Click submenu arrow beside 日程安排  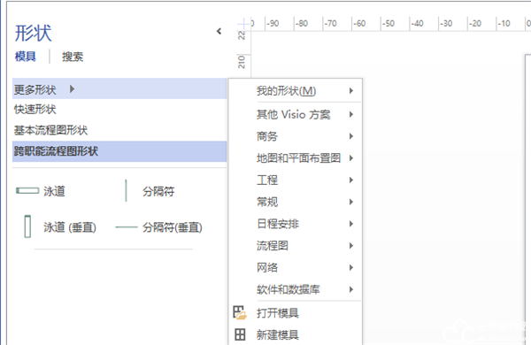(351, 224)
